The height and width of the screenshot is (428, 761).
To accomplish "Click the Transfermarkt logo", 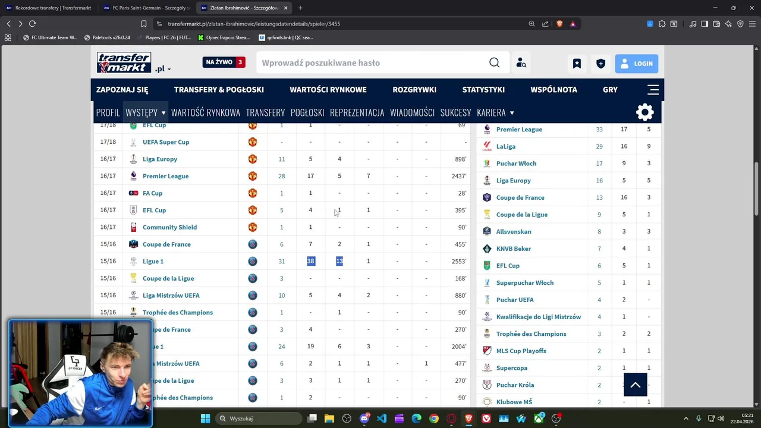I will (124, 62).
